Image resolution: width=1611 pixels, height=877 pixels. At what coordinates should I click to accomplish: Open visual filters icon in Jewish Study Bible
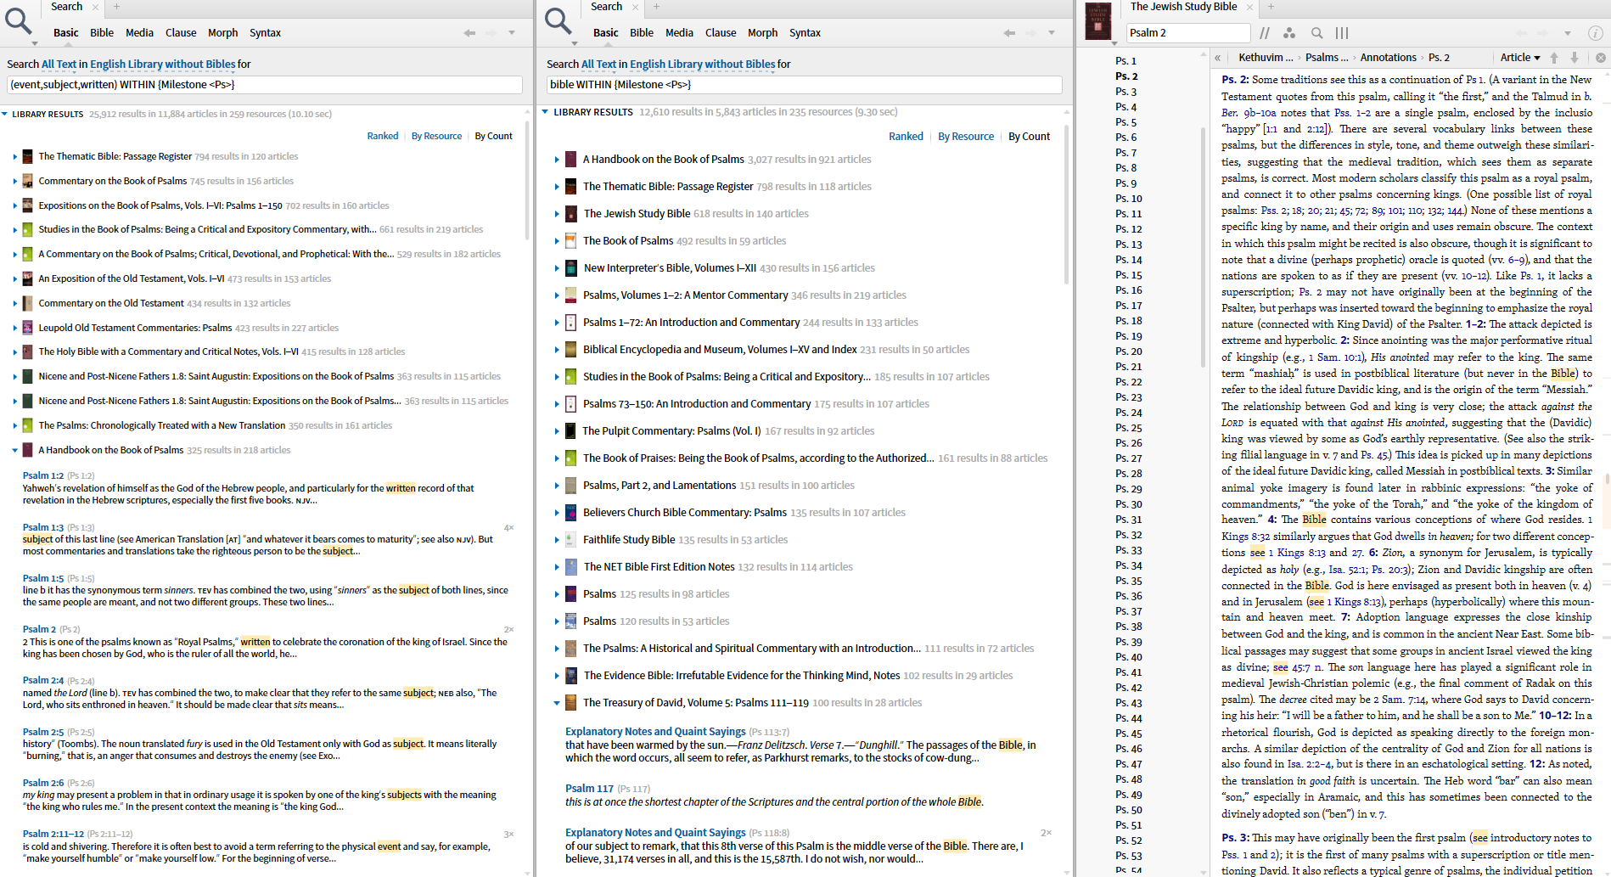[1289, 33]
